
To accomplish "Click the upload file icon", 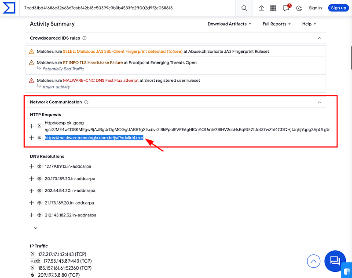I will point(261,8).
